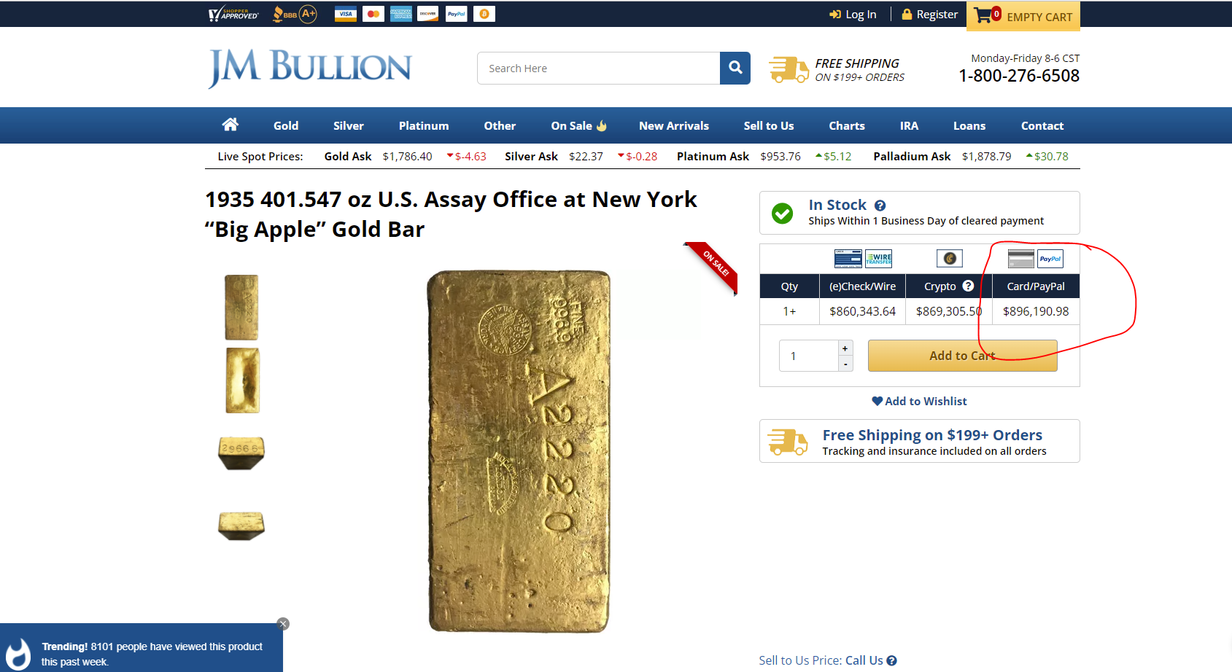This screenshot has height=672, width=1232.
Task: Close the Trending popup notification
Action: point(284,624)
